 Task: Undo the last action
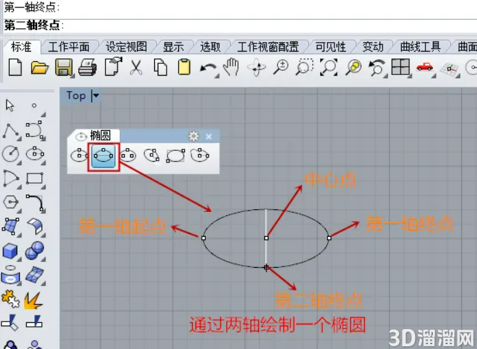(x=208, y=68)
